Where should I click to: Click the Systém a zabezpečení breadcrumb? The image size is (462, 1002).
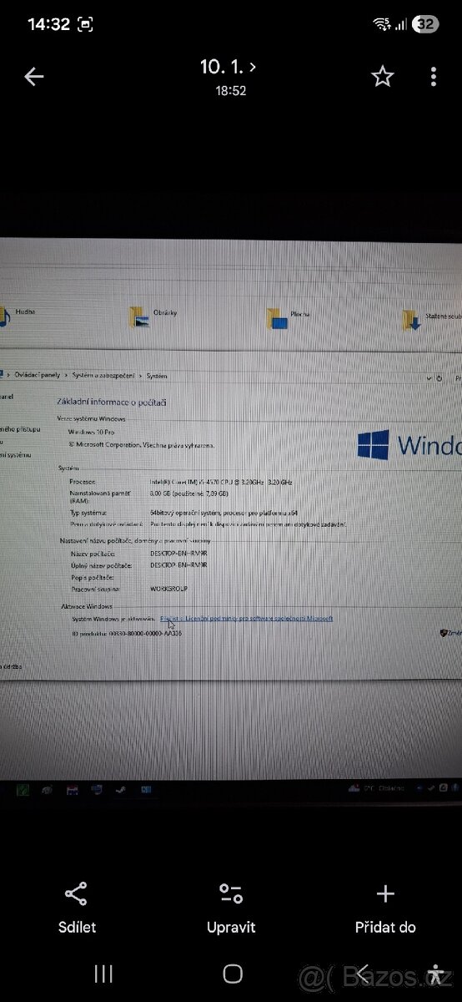[104, 376]
